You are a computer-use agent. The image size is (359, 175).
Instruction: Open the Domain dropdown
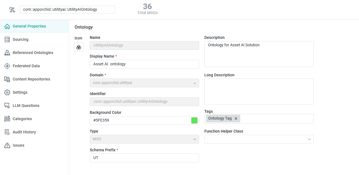click(x=194, y=83)
